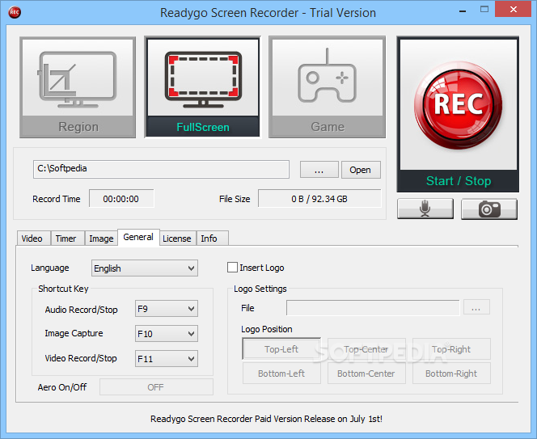Choose the Bottom-Left logo position

click(281, 374)
